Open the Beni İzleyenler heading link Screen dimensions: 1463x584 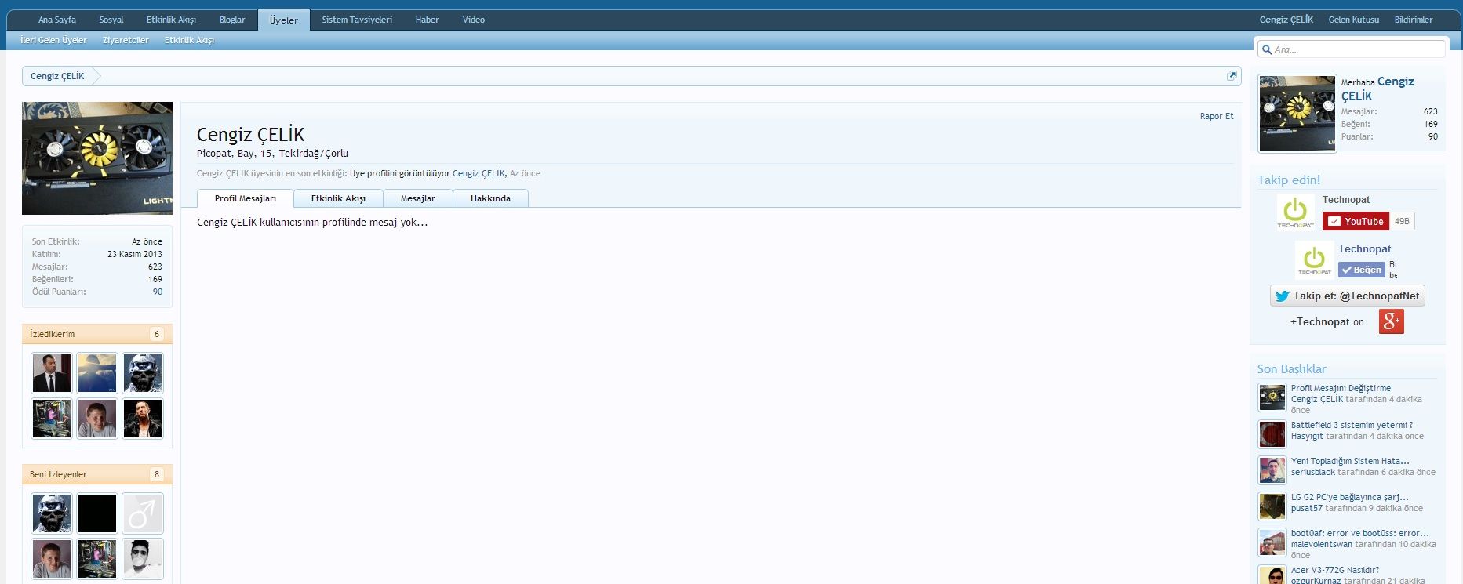point(58,474)
